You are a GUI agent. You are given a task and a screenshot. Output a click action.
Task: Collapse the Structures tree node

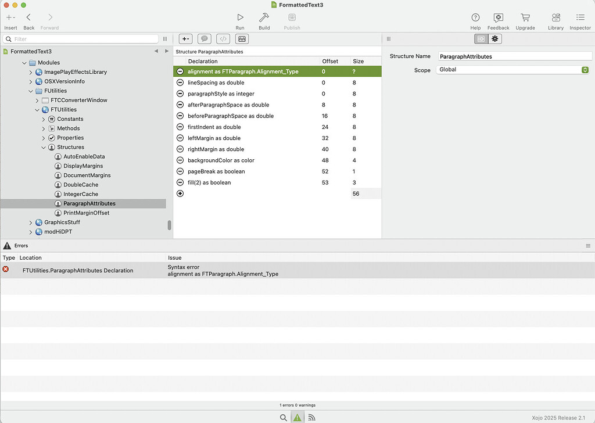(44, 147)
